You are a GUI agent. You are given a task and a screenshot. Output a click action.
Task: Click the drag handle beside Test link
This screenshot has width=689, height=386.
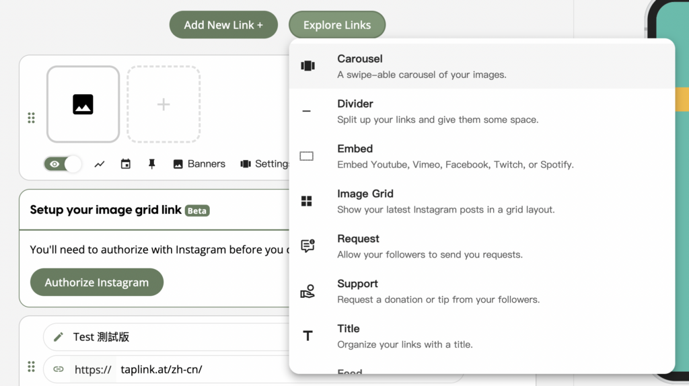(x=31, y=366)
